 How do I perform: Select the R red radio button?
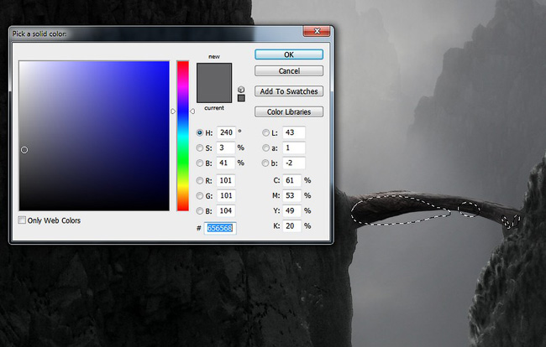pos(200,180)
